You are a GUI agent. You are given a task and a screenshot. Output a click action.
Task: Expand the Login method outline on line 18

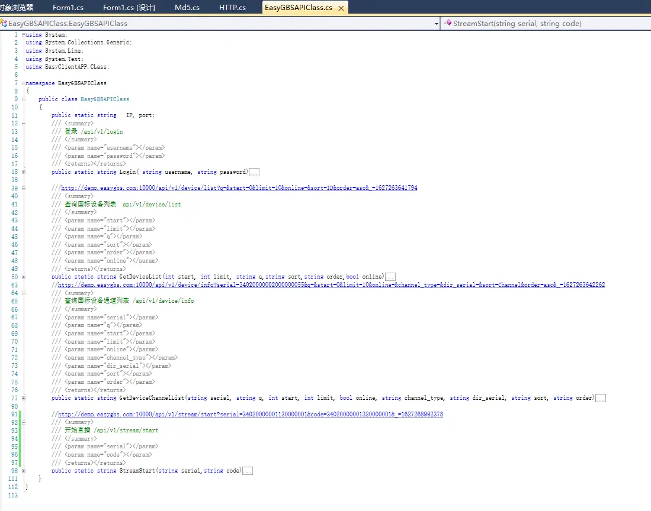pyautogui.click(x=23, y=172)
